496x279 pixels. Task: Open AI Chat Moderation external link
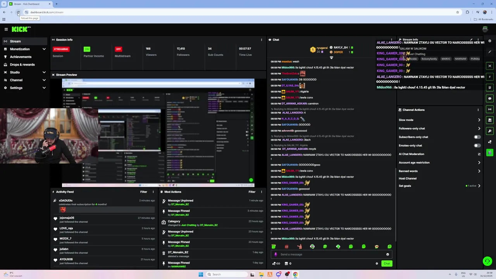(479, 154)
